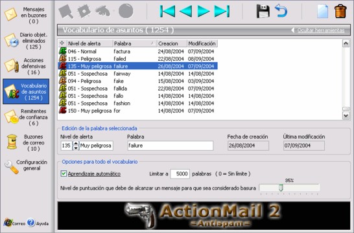Undo changes with blue arrow icon
The image size is (354, 233).
tap(281, 11)
